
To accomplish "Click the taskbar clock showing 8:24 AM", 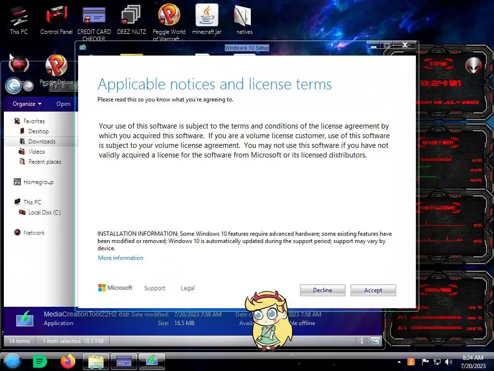I will [473, 362].
